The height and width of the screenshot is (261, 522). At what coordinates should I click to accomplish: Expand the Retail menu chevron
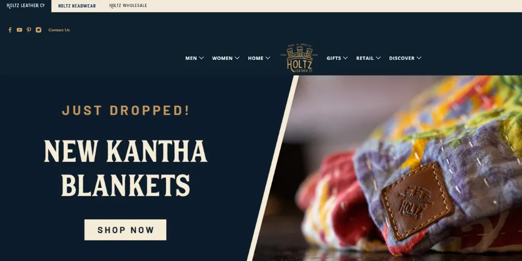[378, 58]
